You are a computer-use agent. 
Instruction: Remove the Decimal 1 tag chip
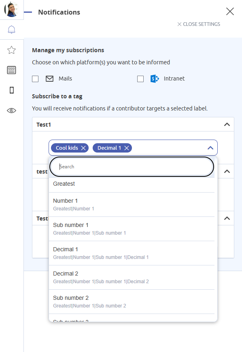pos(127,148)
